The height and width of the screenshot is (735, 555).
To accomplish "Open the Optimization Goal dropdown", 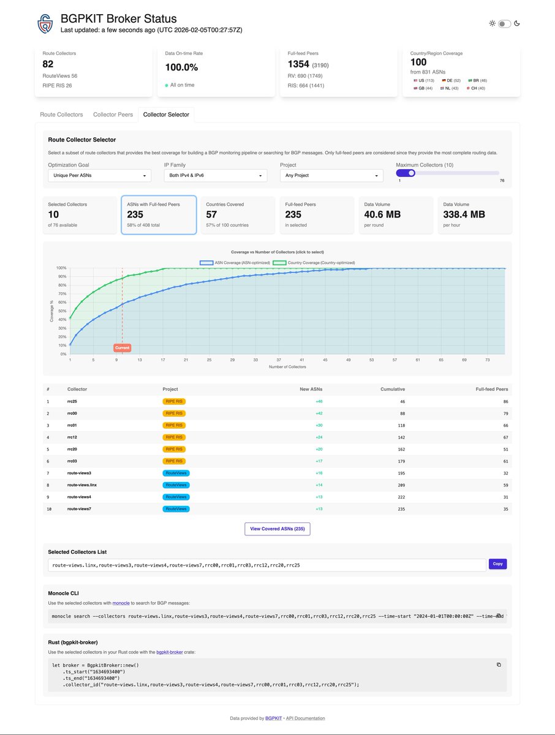I will point(100,176).
